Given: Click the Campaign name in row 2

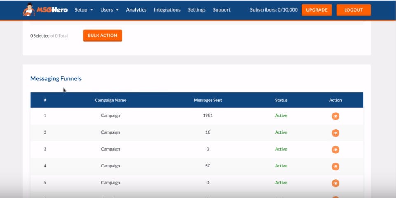Looking at the screenshot, I should pyautogui.click(x=111, y=132).
